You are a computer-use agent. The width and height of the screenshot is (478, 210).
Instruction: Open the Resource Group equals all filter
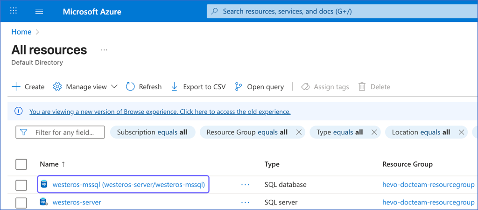click(x=247, y=132)
